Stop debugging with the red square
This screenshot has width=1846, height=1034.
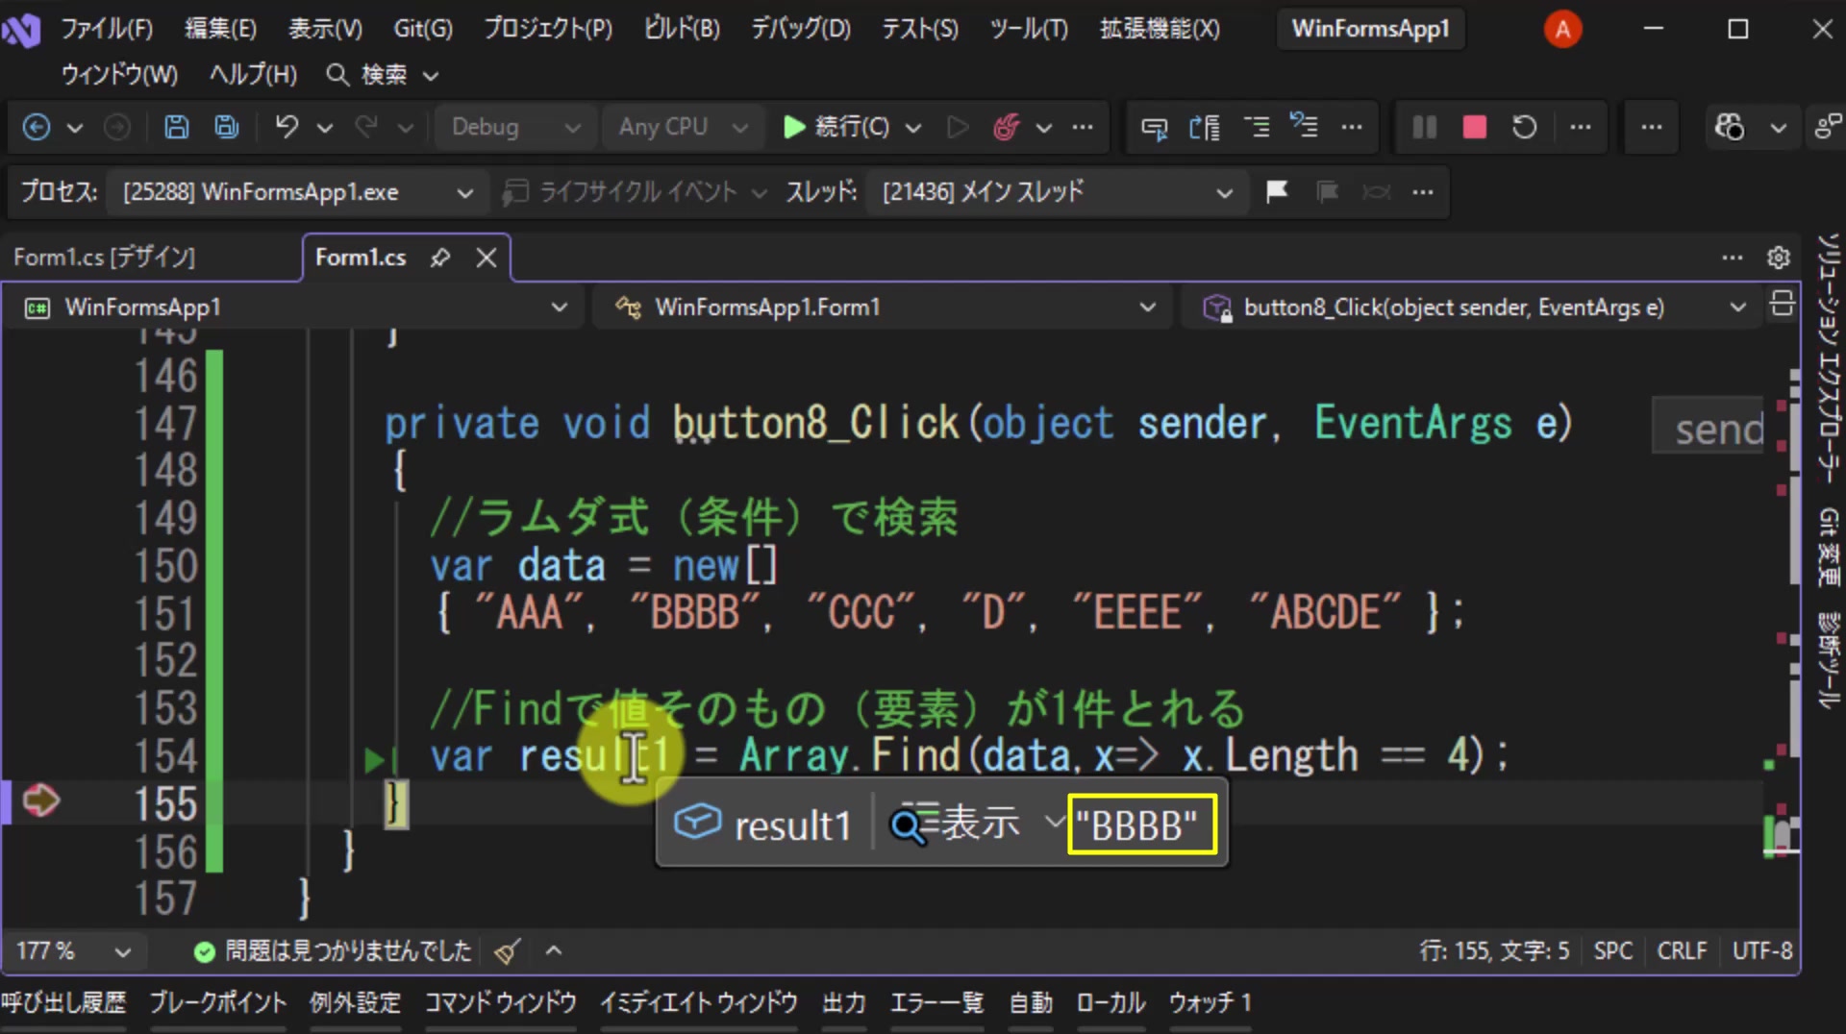click(x=1474, y=127)
